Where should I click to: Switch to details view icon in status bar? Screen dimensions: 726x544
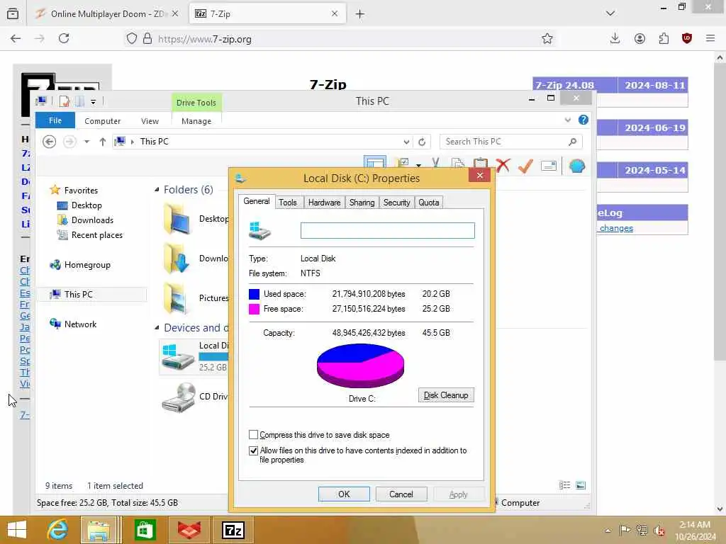pyautogui.click(x=564, y=484)
